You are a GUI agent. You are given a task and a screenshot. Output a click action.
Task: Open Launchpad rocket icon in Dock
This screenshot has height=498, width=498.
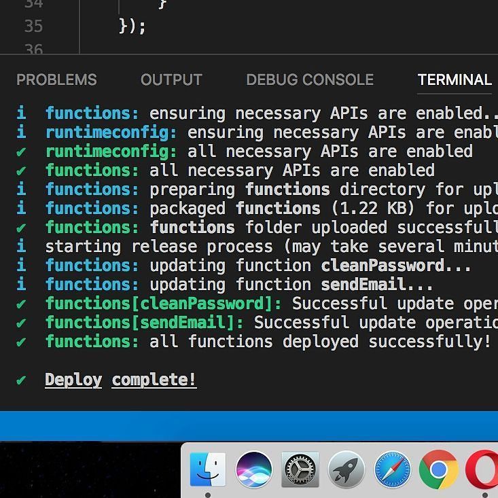pos(346,470)
